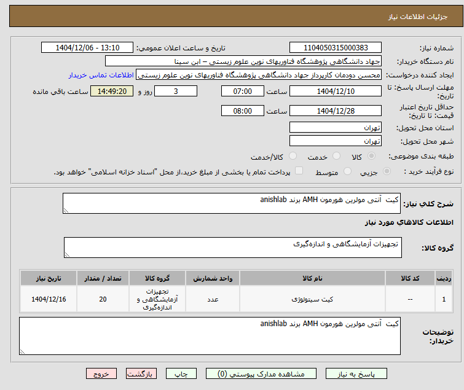Click the بازگشت back button
The height and width of the screenshot is (390, 464).
141,373
